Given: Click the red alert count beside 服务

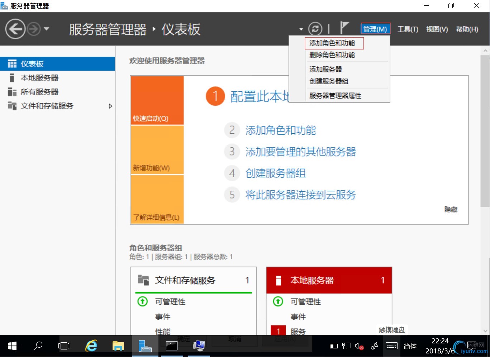Looking at the screenshot, I should point(278,330).
